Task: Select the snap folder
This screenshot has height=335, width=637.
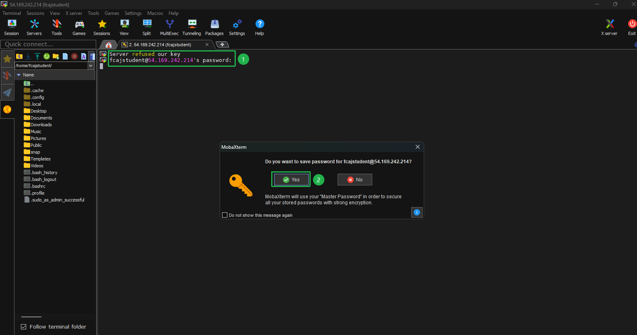Action: 32,152
